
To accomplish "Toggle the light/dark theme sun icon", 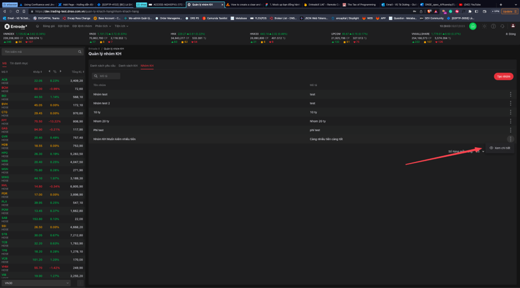I will tap(484, 26).
